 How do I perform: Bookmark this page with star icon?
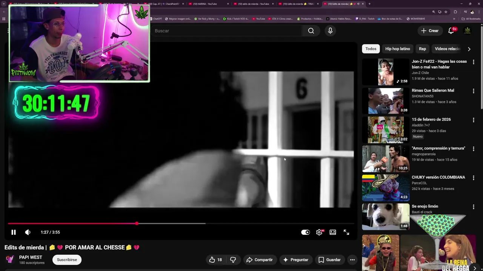[446, 12]
